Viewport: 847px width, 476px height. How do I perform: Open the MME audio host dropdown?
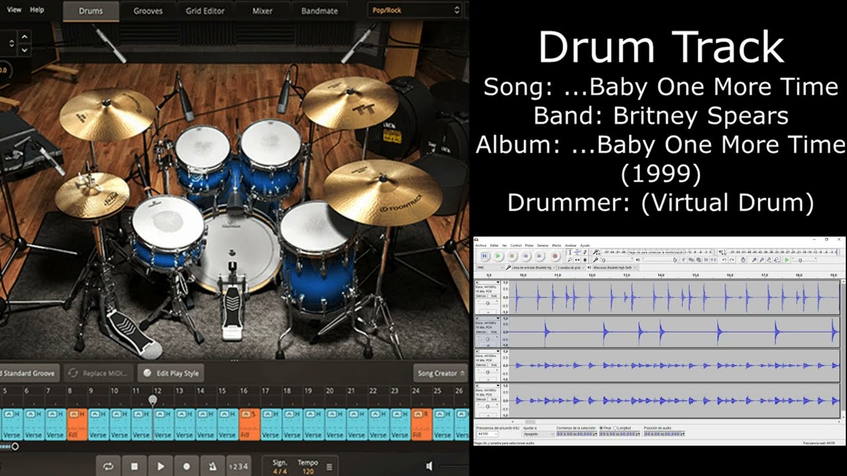pos(490,268)
